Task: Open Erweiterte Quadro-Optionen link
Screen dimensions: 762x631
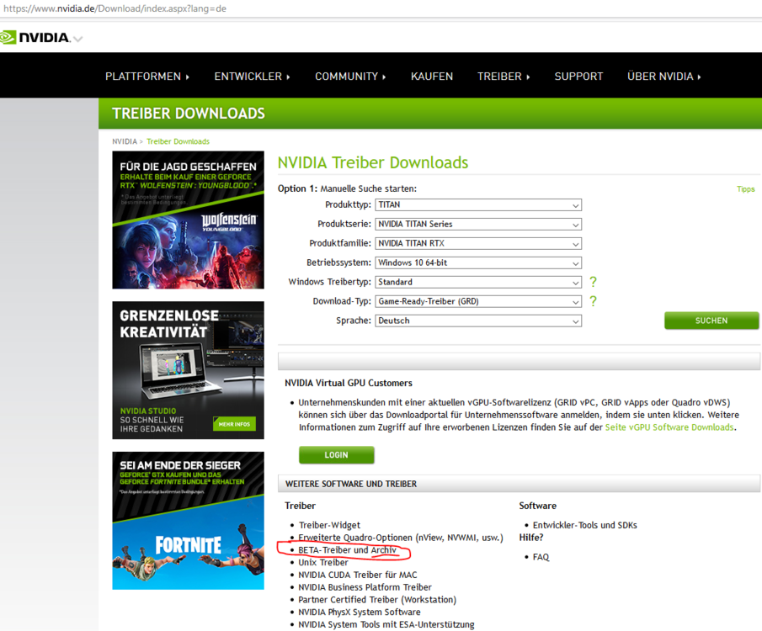Action: 401,538
